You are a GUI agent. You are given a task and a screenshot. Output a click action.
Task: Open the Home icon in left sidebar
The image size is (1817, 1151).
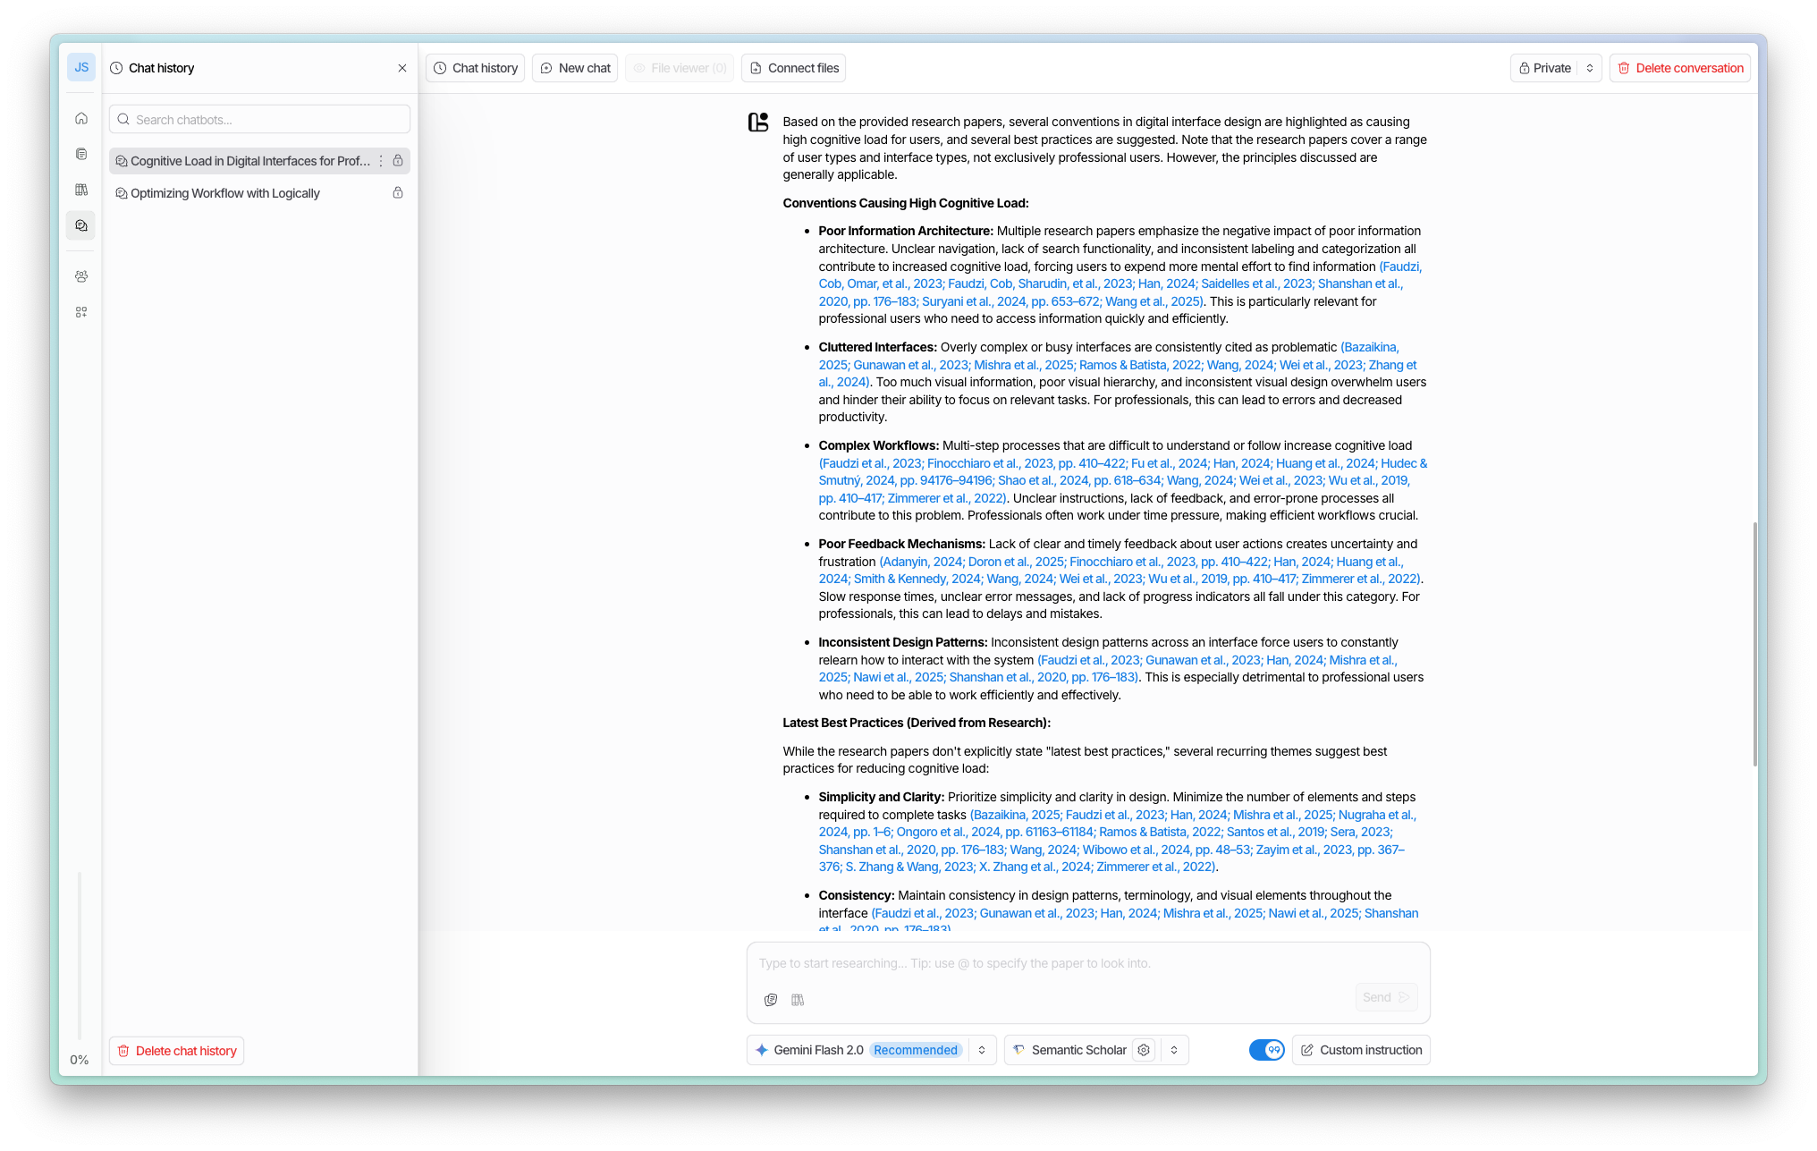coord(81,118)
